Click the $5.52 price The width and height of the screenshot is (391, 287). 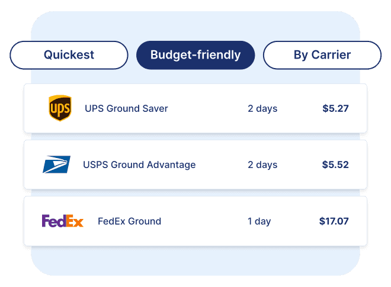pos(335,165)
